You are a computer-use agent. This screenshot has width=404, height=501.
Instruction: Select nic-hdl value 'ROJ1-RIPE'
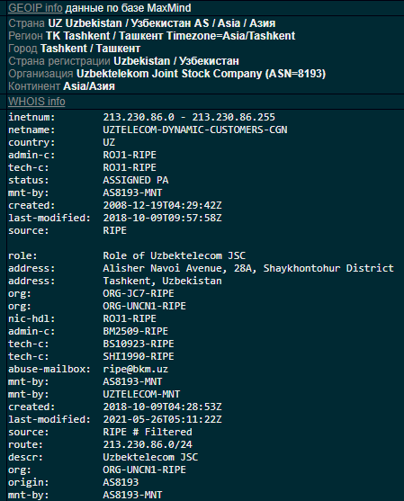pyautogui.click(x=130, y=318)
